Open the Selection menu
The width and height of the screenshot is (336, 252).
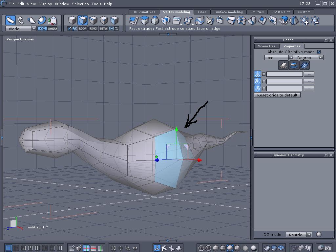click(80, 4)
